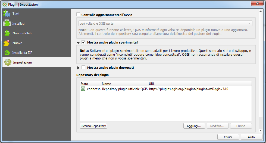Click the 'connesso' status text
266x143 pixels.
point(94,89)
